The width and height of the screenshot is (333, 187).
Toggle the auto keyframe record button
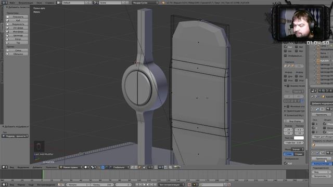pos(189,185)
